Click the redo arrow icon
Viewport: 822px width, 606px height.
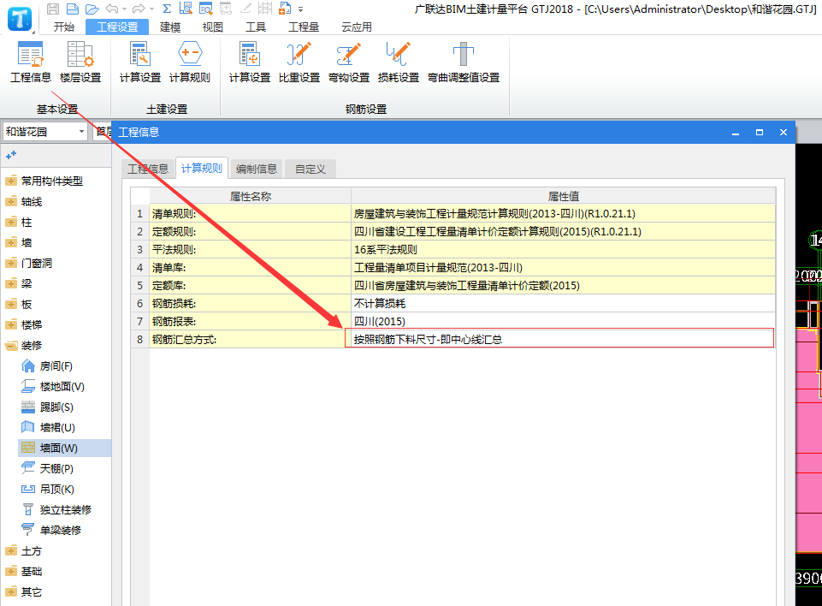139,9
